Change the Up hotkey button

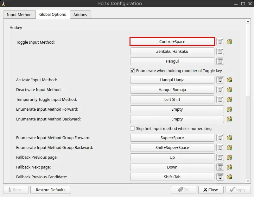click(172, 157)
